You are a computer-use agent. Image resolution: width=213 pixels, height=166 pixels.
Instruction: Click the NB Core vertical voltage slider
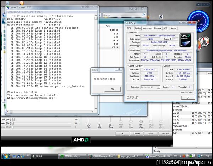coord(141,121)
